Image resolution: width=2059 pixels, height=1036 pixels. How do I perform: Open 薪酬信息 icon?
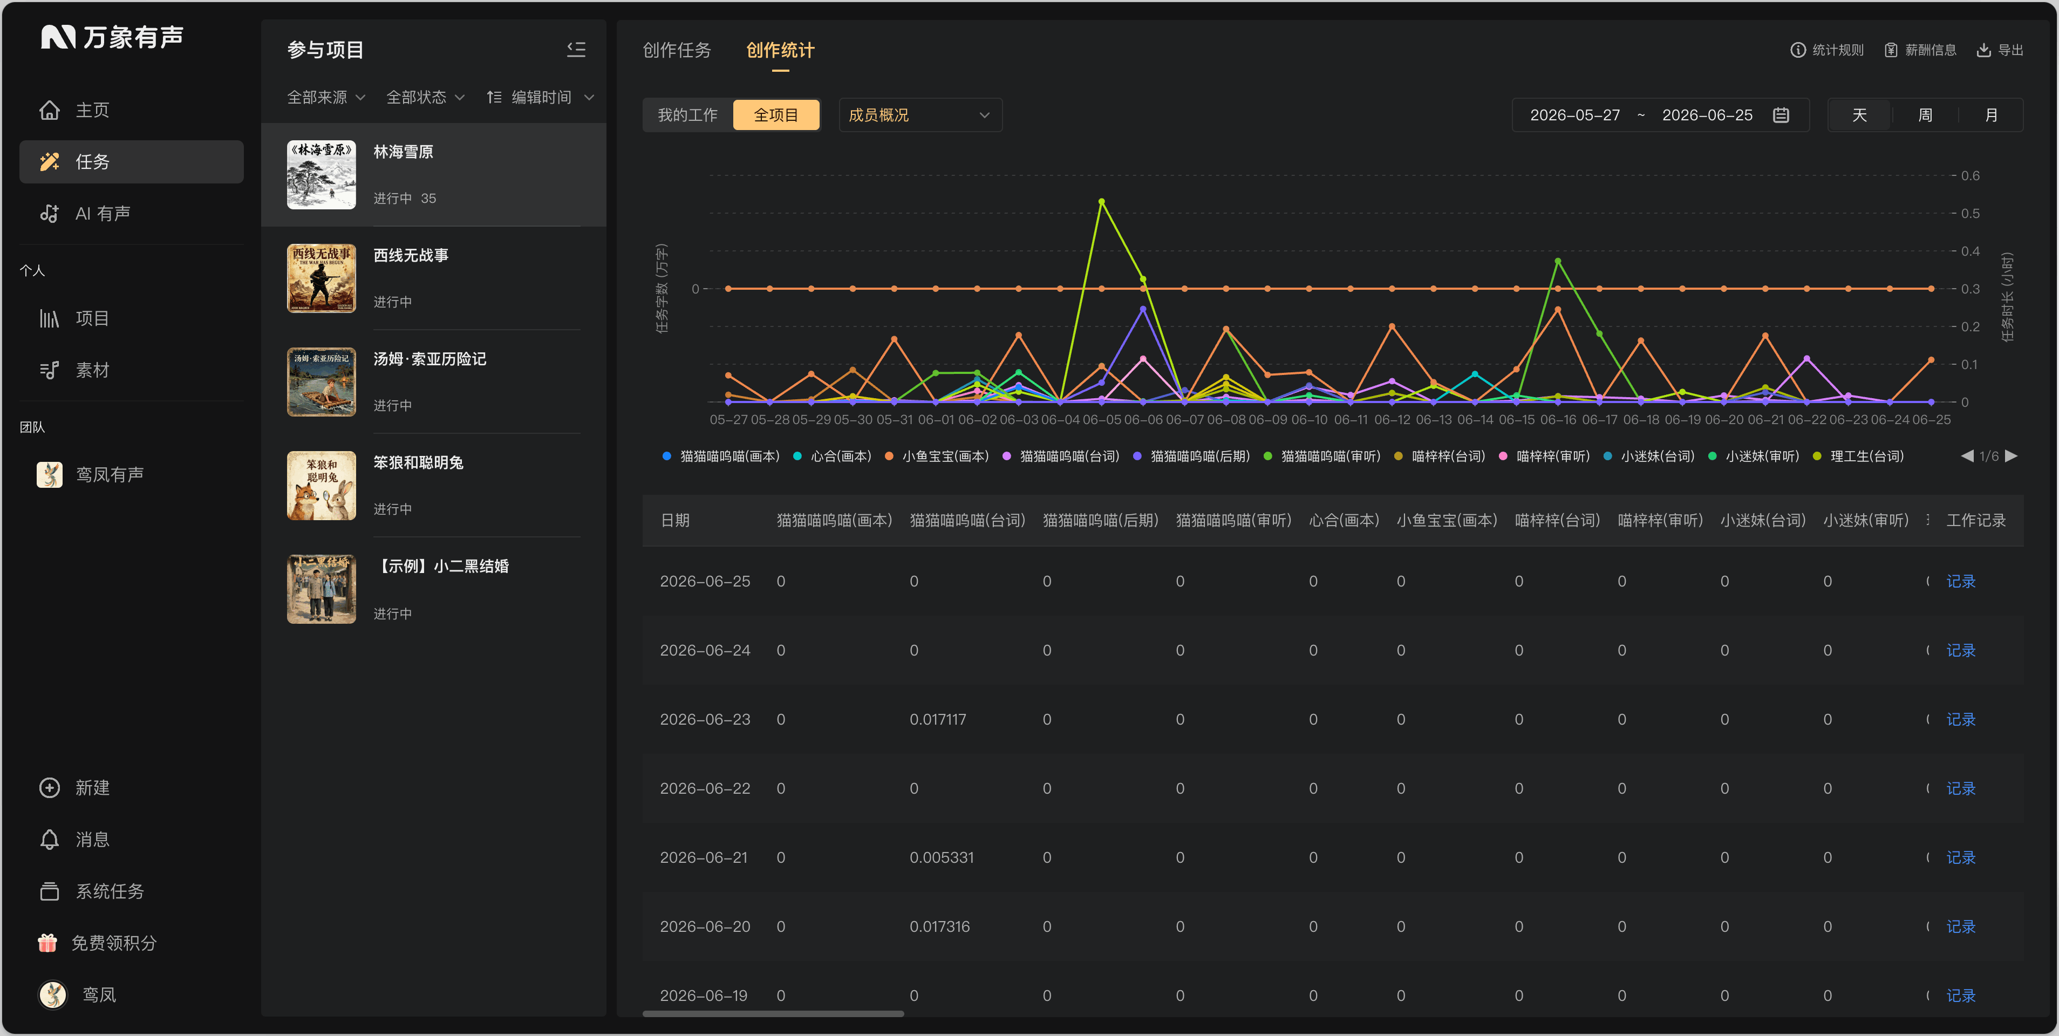pos(1890,50)
